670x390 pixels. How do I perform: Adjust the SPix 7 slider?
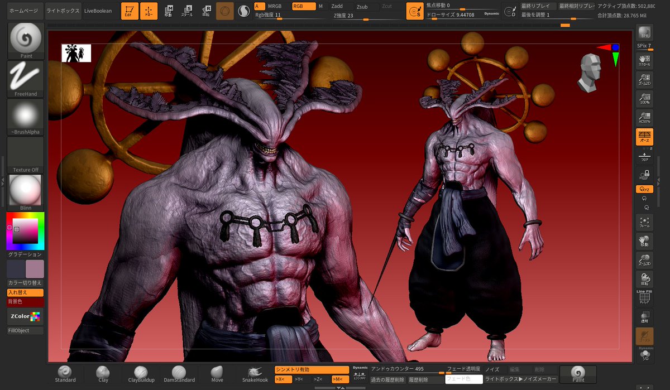click(645, 46)
